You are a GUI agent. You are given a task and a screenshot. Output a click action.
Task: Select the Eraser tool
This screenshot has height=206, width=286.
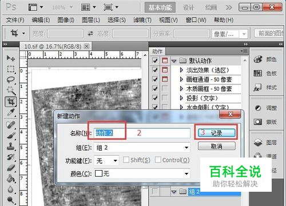coord(11,168)
